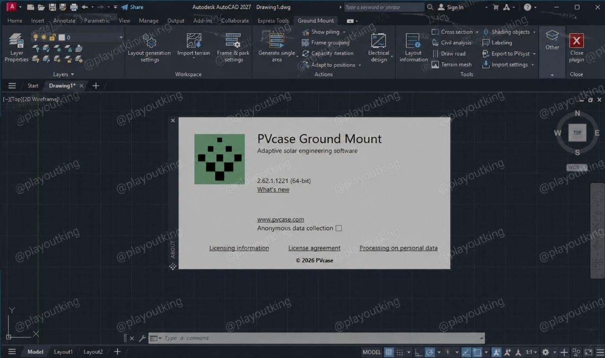Open the Start file tab
Screen dimensions: 605x358
click(x=33, y=85)
